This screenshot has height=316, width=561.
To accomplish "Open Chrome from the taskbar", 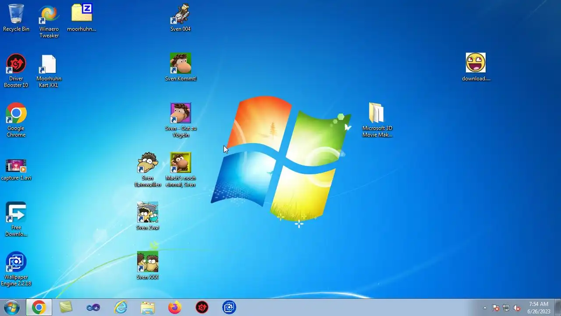I will click(39, 307).
